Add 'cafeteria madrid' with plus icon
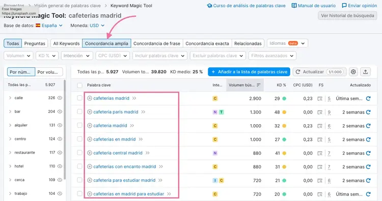Viewport: 382px width, 201px height. pos(90,126)
